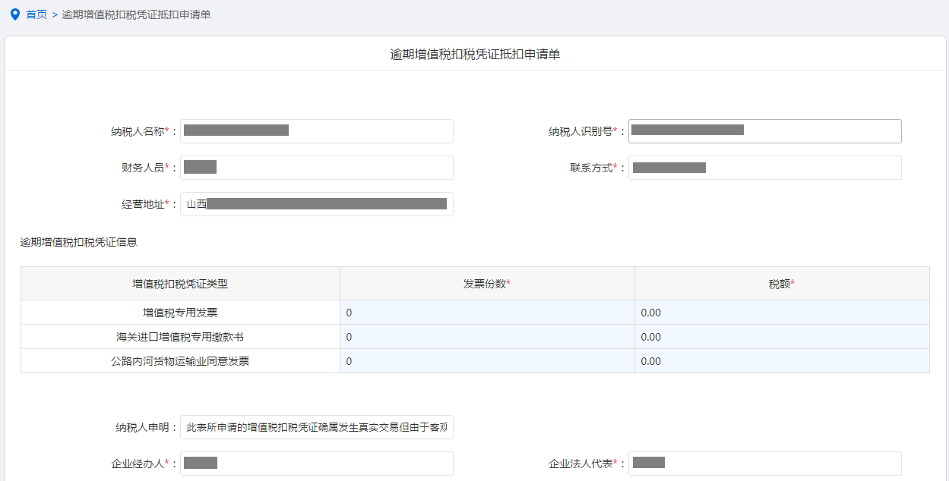The height and width of the screenshot is (481, 949).
Task: Edit 发票份数 for 公路内河货物运输业 row
Action: (487, 361)
